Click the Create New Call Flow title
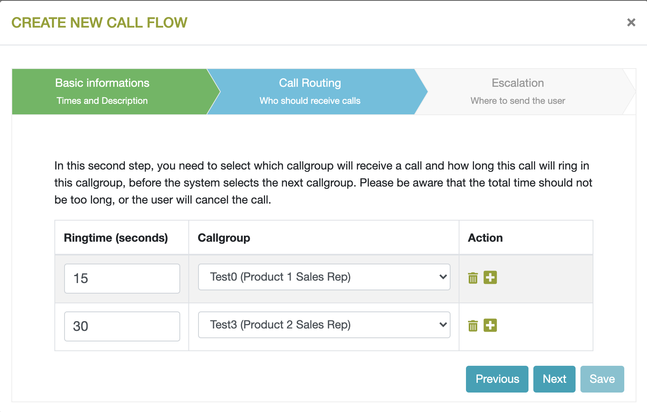 (x=99, y=23)
